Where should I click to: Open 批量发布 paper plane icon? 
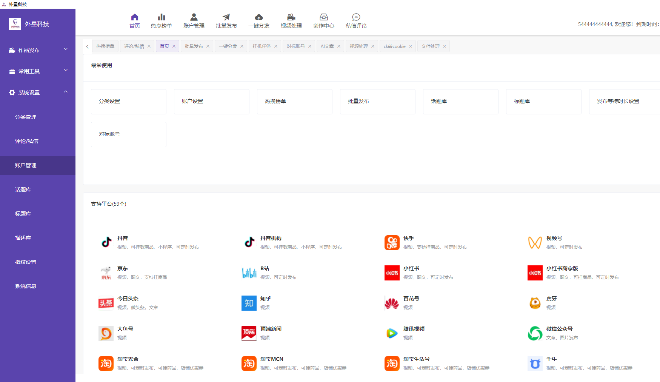226,17
